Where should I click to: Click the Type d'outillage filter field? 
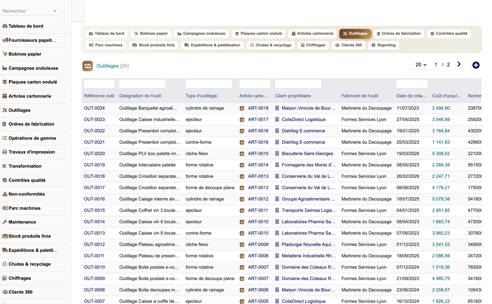[x=209, y=84]
